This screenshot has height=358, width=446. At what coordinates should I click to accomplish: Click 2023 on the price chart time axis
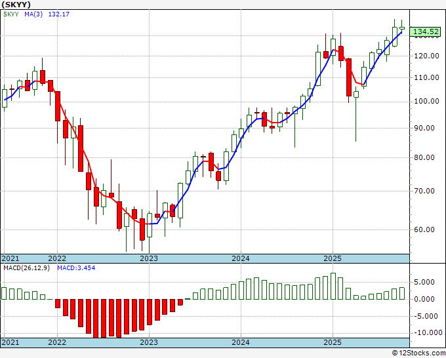[149, 258]
